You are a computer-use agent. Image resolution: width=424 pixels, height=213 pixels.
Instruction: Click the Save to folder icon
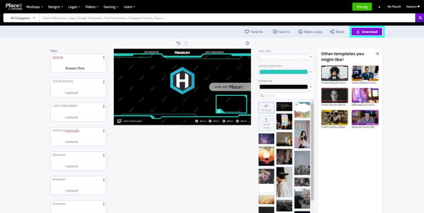[275, 31]
